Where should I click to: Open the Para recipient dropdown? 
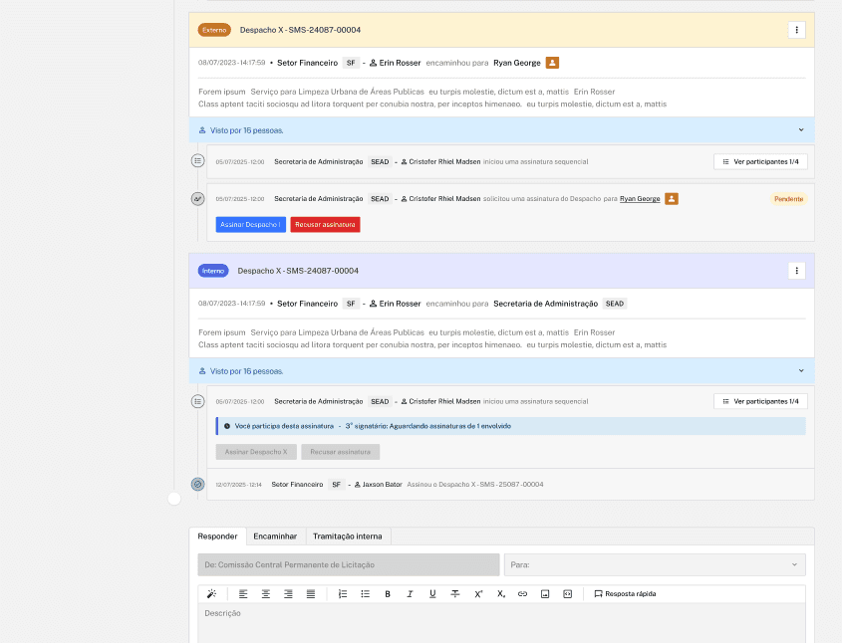tap(655, 564)
